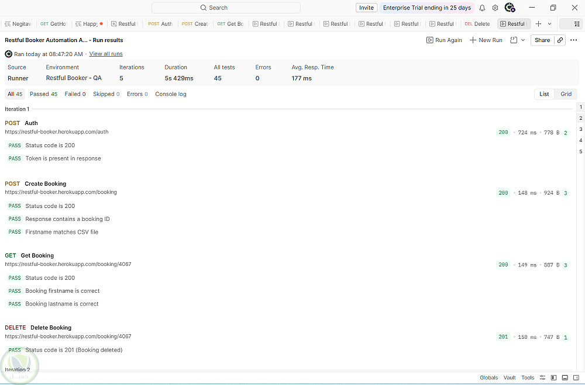Open the GET Get Bo request tab

click(x=230, y=24)
